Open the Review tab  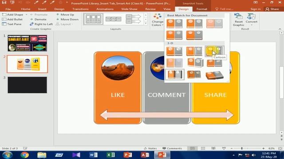[x=150, y=9]
